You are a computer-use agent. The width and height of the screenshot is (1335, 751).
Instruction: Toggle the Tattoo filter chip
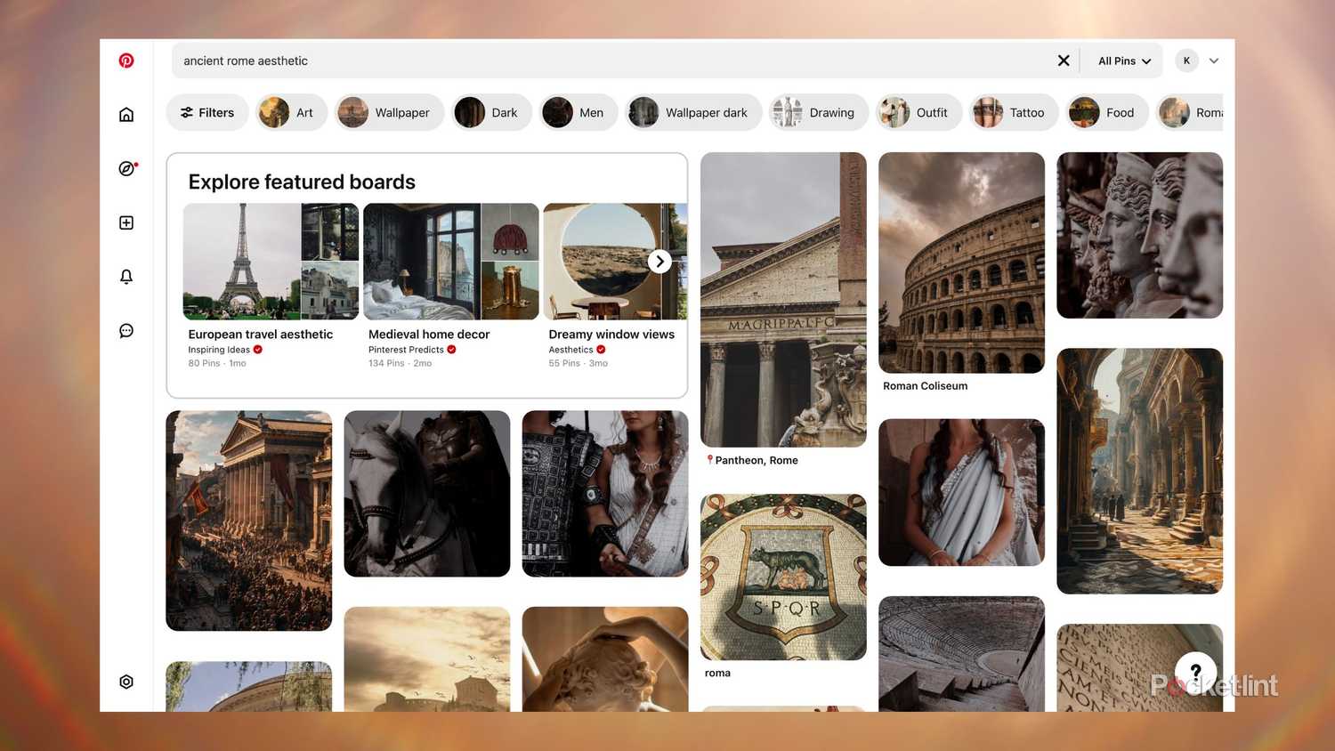click(x=1014, y=112)
